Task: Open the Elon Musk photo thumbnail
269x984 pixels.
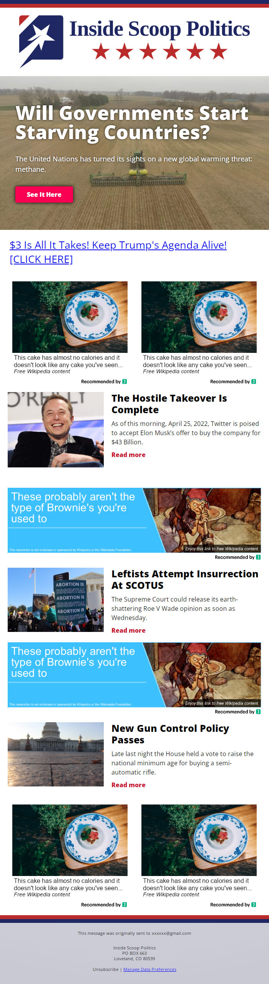Action: click(56, 430)
